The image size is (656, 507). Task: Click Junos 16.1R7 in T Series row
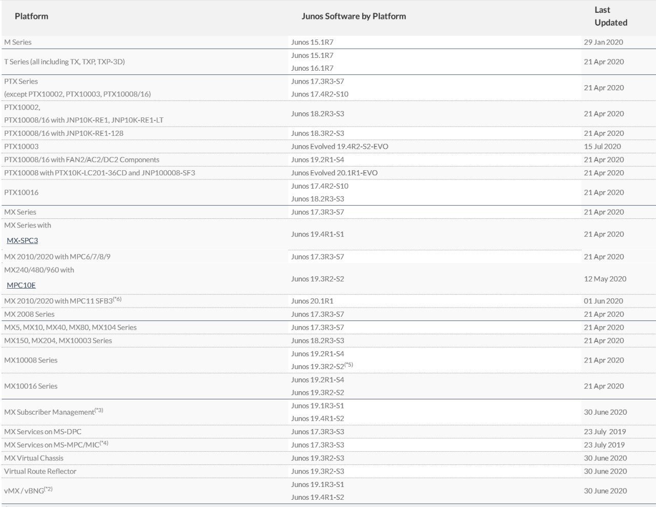pos(312,68)
